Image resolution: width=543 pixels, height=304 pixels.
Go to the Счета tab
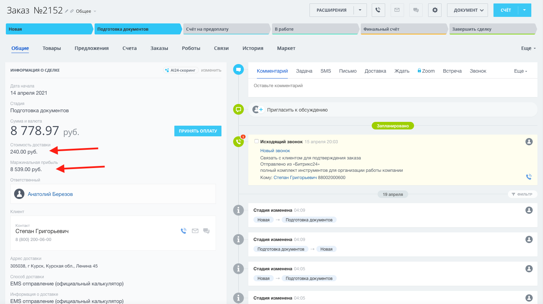(x=129, y=48)
